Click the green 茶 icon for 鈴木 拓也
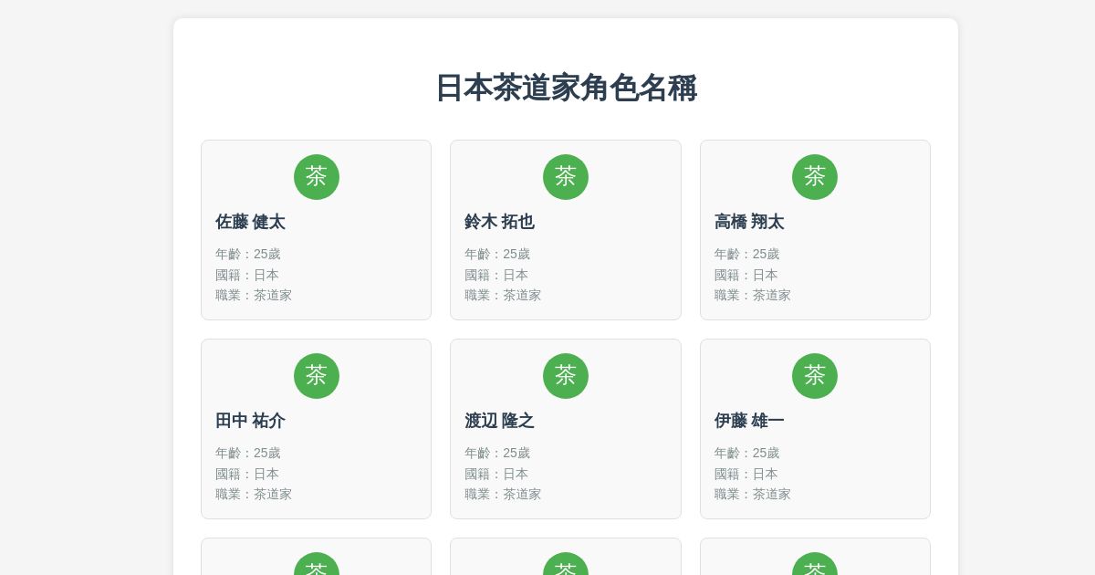 click(565, 177)
